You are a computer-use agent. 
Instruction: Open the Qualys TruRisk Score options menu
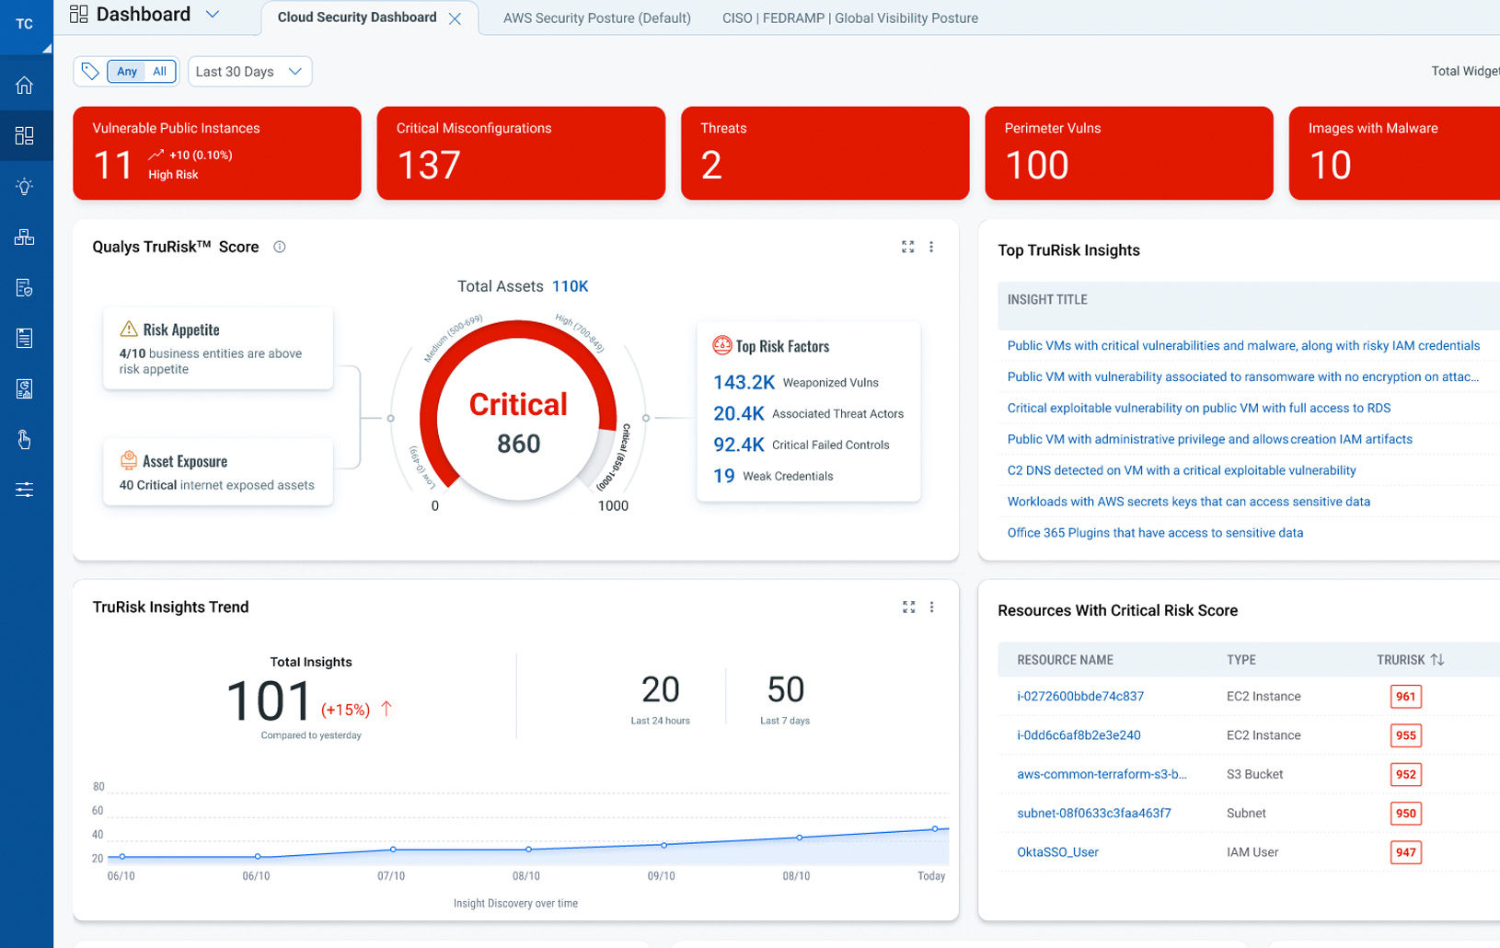point(931,247)
